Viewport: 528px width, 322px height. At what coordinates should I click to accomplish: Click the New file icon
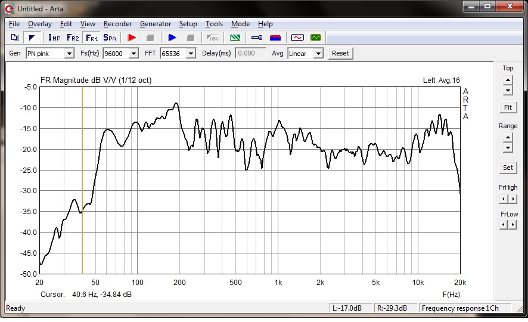(14, 38)
